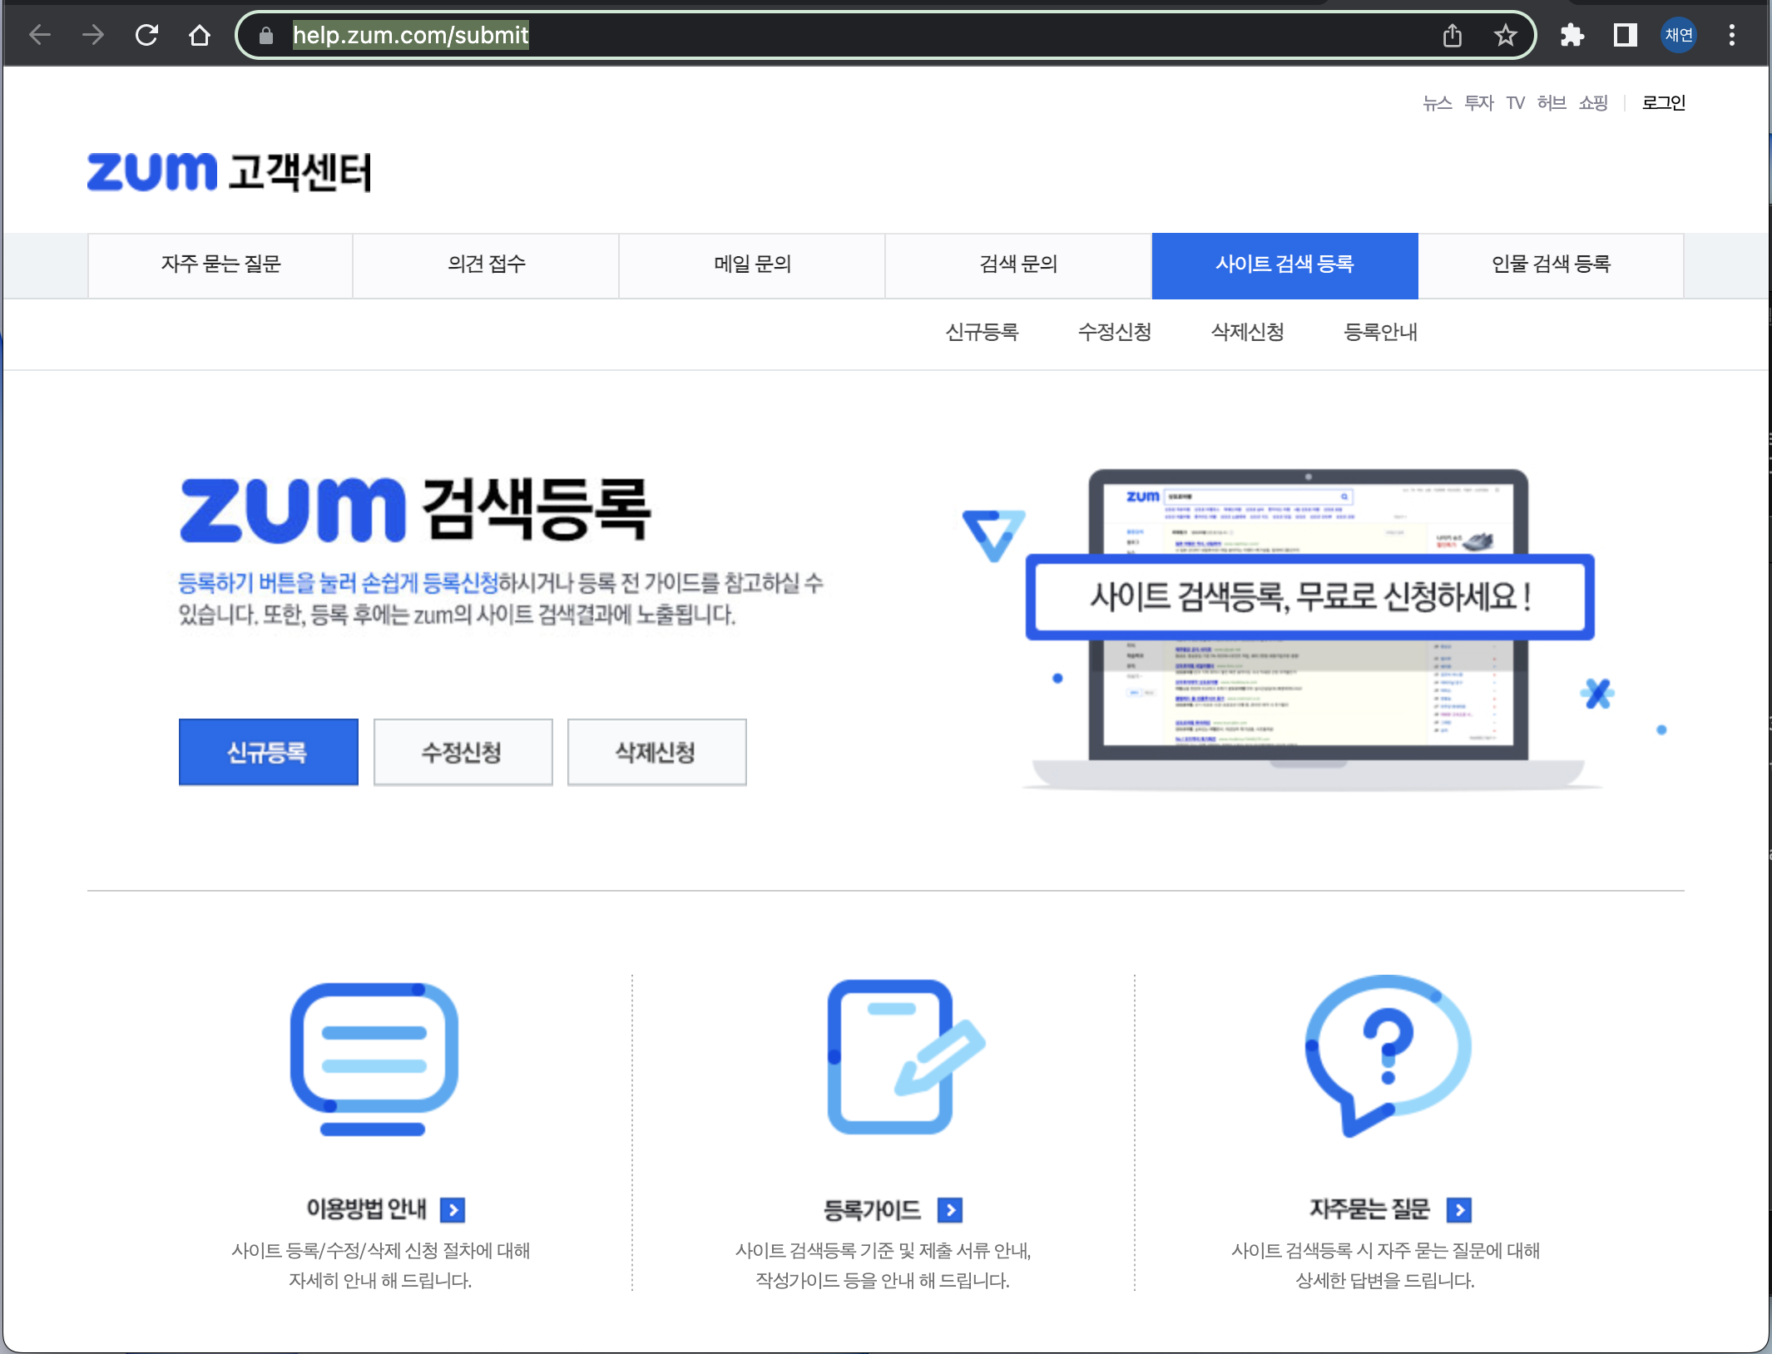The width and height of the screenshot is (1772, 1354).
Task: Click the zum 고객센터 logo
Action: [x=230, y=171]
